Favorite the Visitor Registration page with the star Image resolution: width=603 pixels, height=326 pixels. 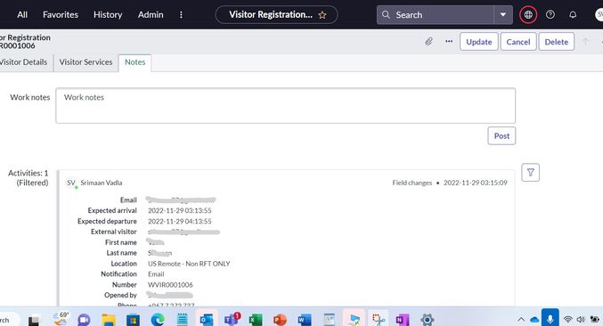click(322, 15)
